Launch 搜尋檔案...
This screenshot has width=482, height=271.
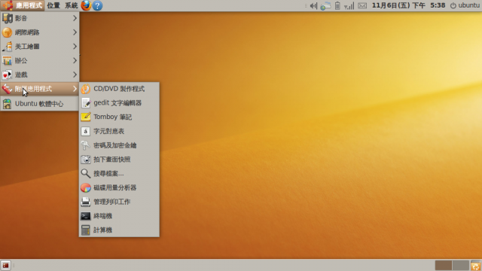[x=119, y=174]
